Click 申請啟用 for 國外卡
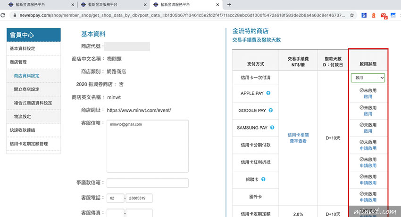401x217 pixels. click(368, 200)
